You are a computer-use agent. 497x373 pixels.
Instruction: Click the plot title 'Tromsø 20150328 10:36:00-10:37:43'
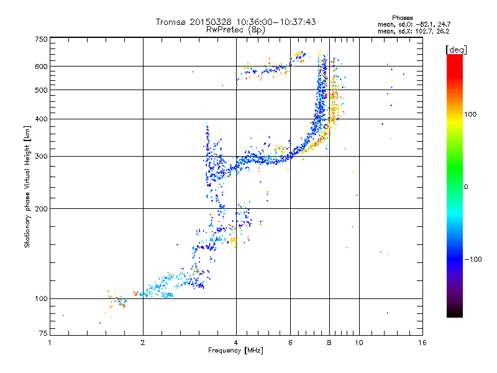click(235, 22)
